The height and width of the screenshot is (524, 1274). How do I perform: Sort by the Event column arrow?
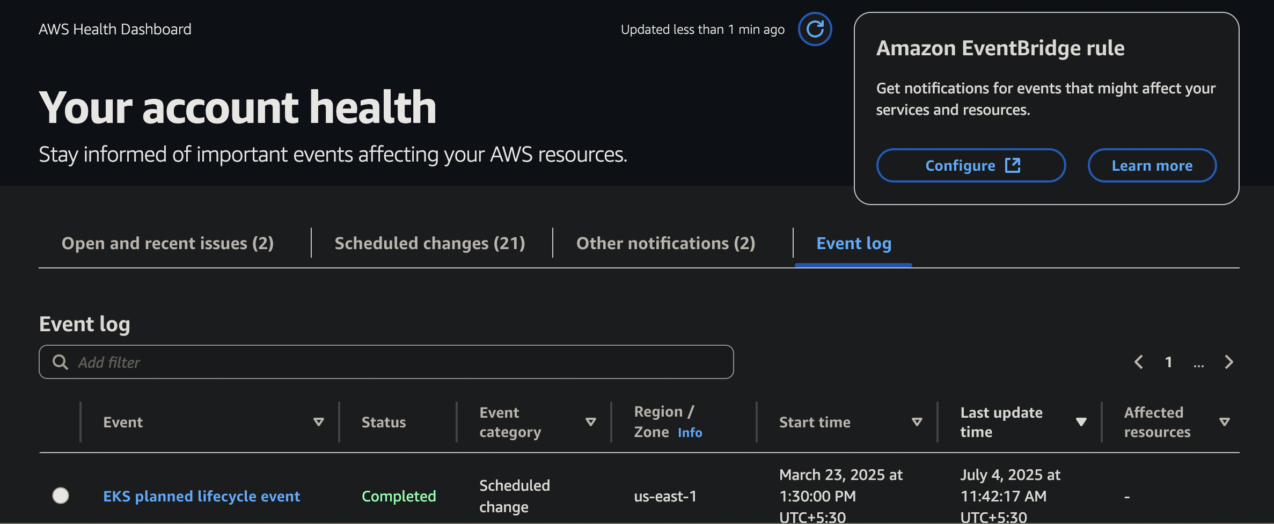pos(319,422)
